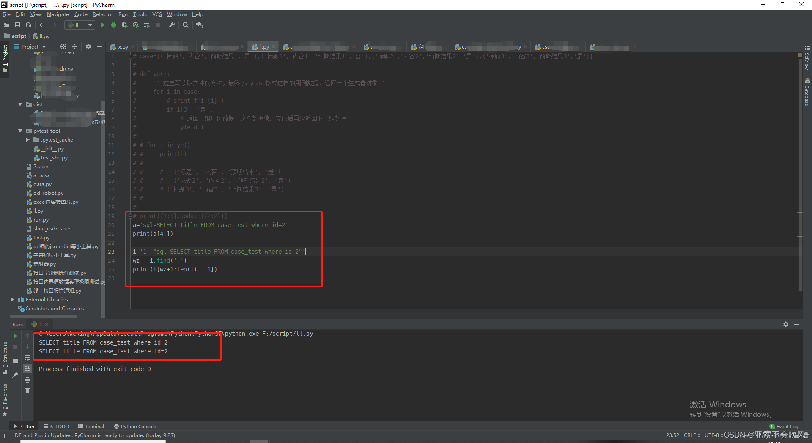Viewport: 812px width, 443px height.
Task: Run the script with the green play icon
Action: pos(103,25)
